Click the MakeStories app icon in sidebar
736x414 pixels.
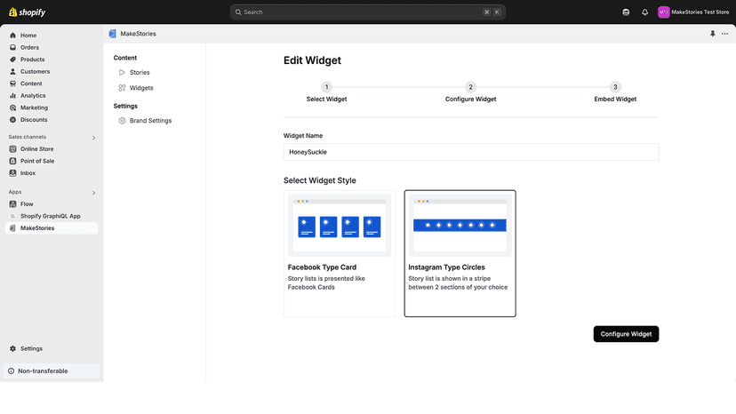(x=12, y=228)
